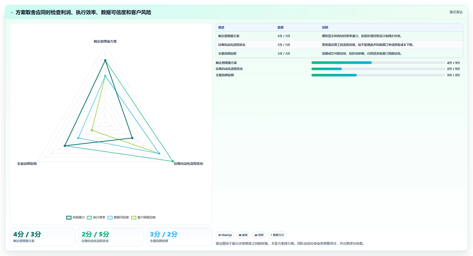Select the 触达组增量方案 table row cell

229,36
